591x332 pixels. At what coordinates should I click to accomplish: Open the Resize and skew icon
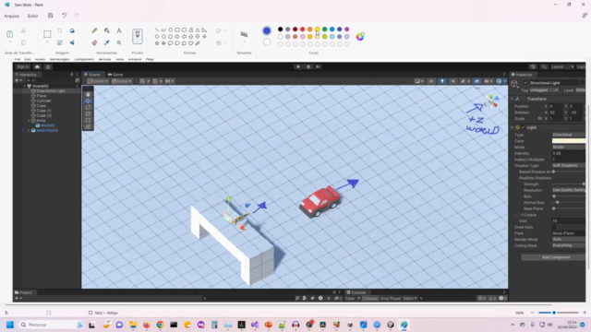click(x=59, y=42)
